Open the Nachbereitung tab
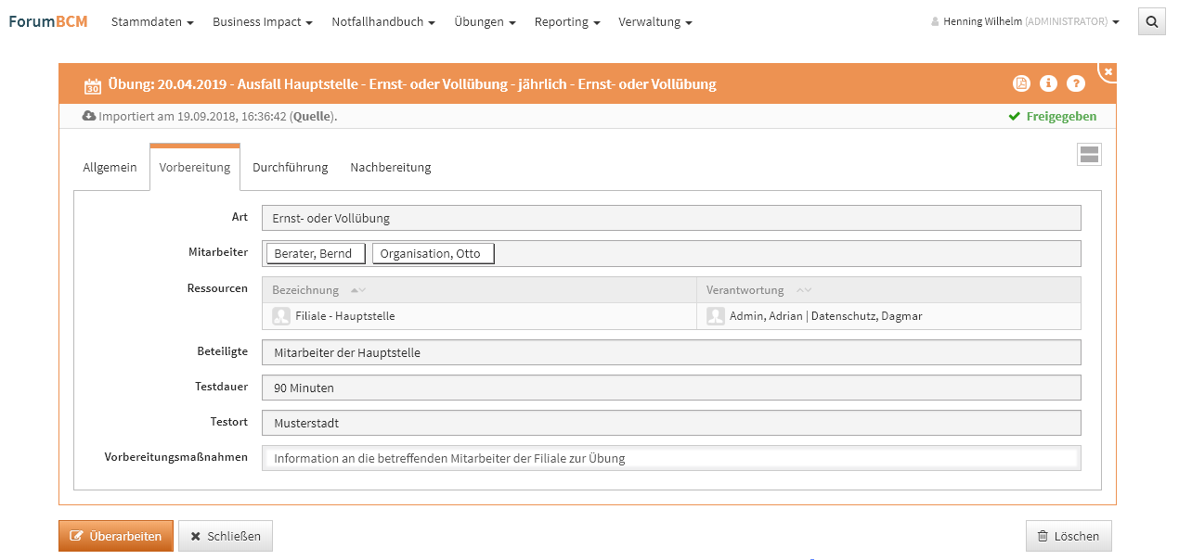Viewport: 1179px width, 560px height. pos(391,168)
